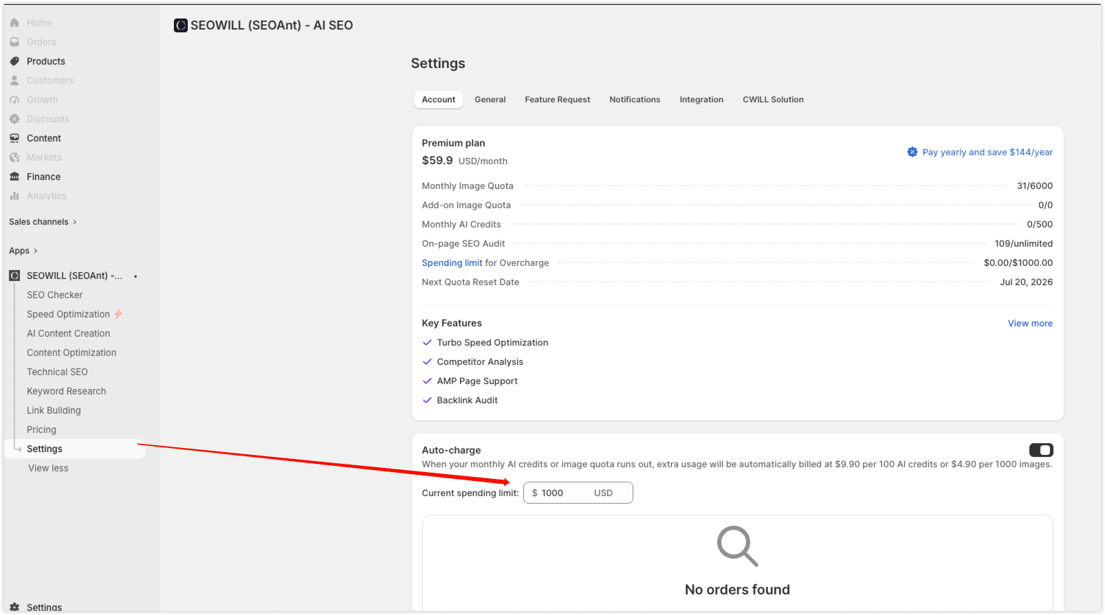Click the On-page SEO Audit value 109/unlimited
The height and width of the screenshot is (615, 1105).
click(x=1024, y=243)
